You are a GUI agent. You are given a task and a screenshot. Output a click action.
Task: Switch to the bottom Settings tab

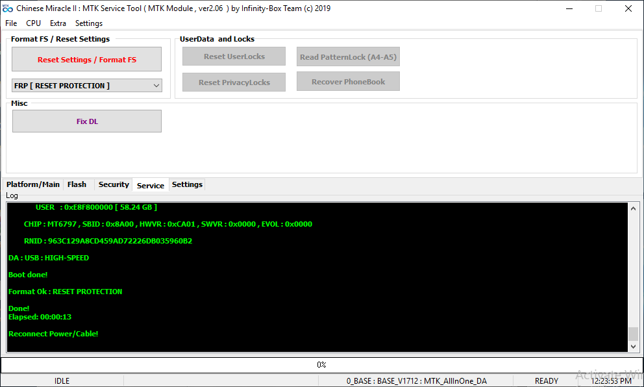click(x=187, y=184)
